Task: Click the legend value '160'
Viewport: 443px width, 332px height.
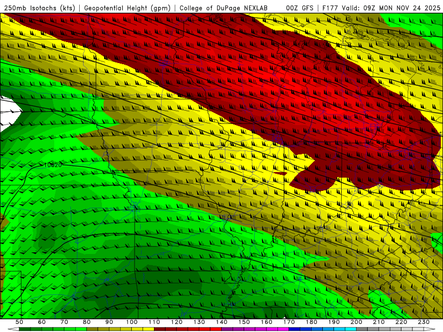Action: pos(266,322)
